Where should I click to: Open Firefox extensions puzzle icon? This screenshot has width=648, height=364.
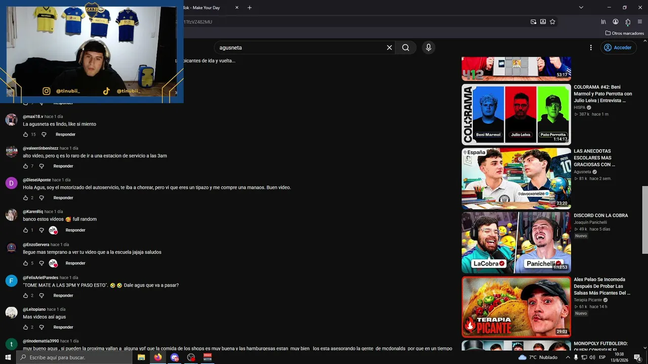coord(628,22)
